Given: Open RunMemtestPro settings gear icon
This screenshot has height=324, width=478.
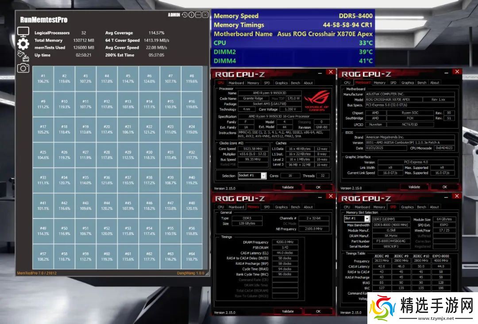Looking at the screenshot, I should 23,43.
